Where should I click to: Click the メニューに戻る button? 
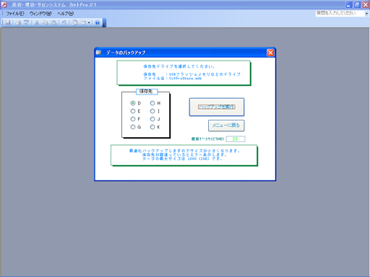pos(226,126)
